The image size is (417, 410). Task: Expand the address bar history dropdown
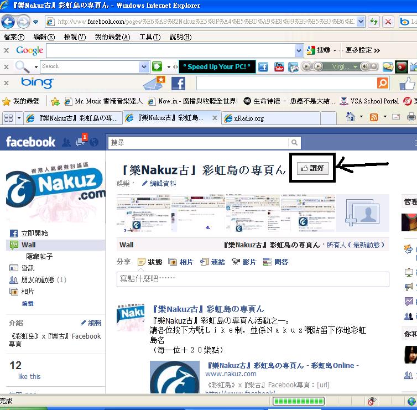click(x=361, y=22)
